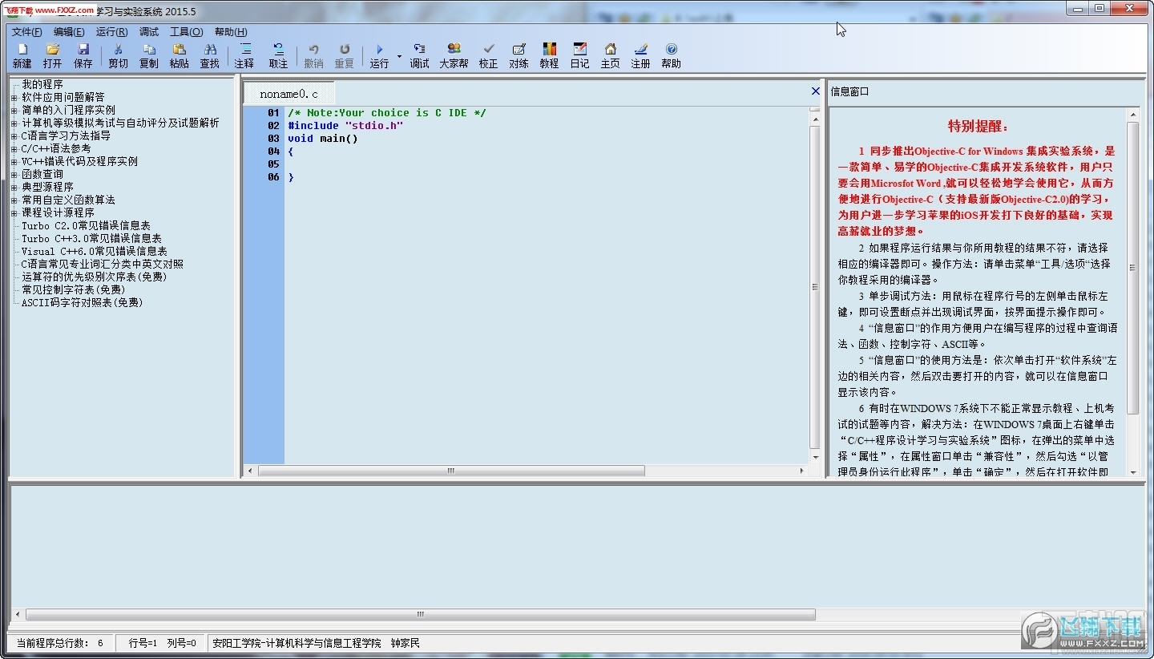Viewport: 1154px width, 659px height.
Task: Select the 注释 (Comment) icon
Action: (244, 55)
